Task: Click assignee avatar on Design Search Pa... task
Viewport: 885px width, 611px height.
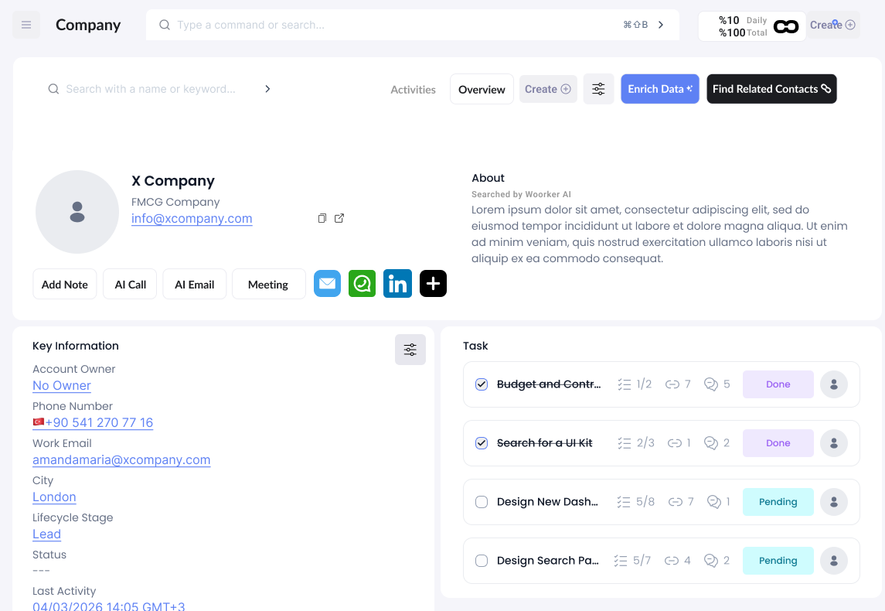Action: pos(834,561)
